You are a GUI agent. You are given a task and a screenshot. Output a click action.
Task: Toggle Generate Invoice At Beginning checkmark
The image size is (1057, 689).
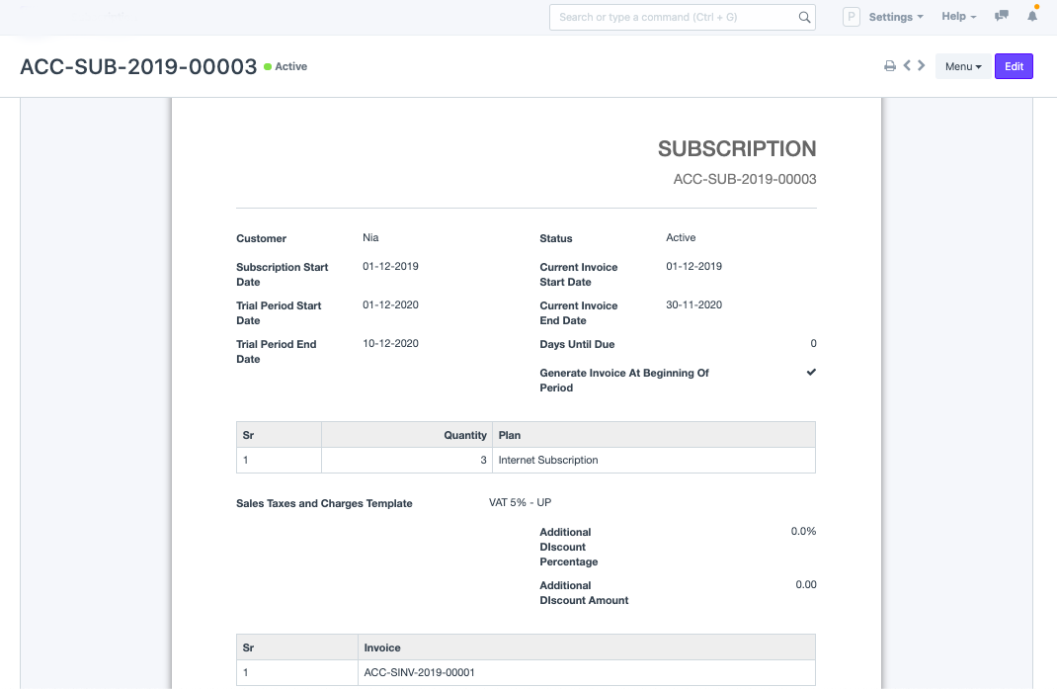(811, 373)
